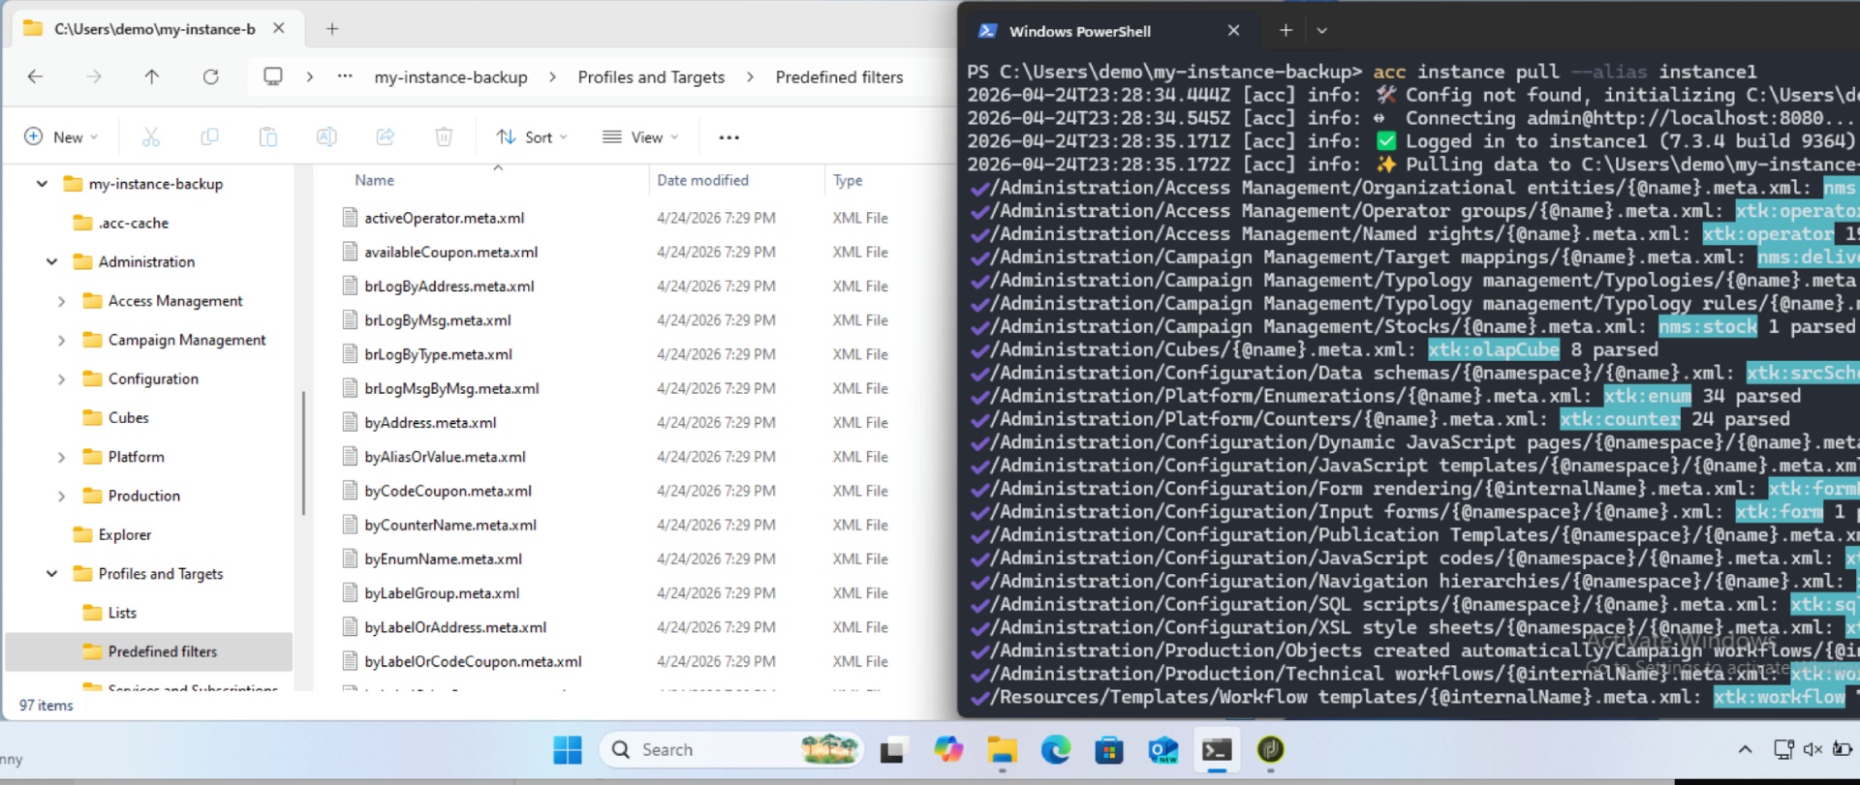Collapse the Profiles and Targets tree node
This screenshot has width=1860, height=785.
point(51,574)
